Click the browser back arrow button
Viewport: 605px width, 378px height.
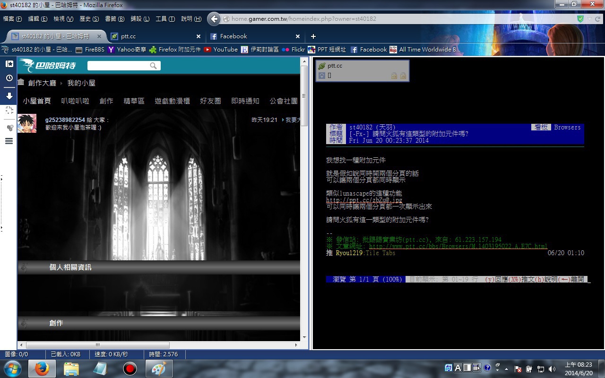[214, 19]
